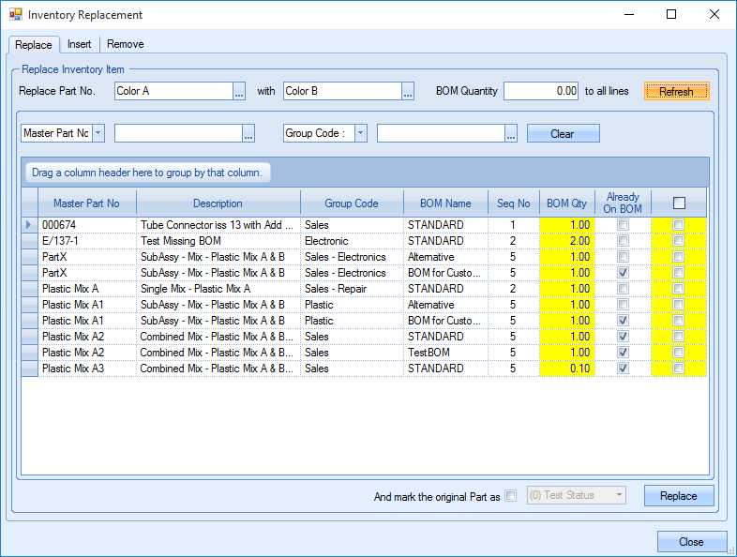Switch to the Insert tab
The height and width of the screenshot is (557, 737).
(80, 44)
